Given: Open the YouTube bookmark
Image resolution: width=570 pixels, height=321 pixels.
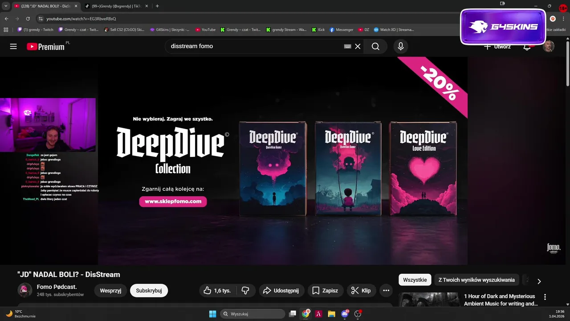Looking at the screenshot, I should click(x=205, y=30).
